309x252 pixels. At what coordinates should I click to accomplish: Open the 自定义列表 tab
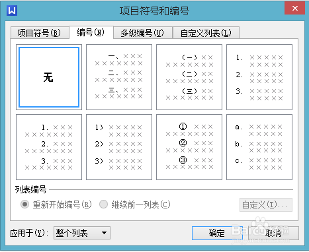(206, 33)
